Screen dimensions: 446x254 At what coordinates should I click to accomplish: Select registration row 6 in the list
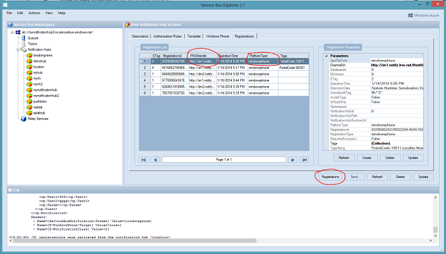pyautogui.click(x=224, y=93)
